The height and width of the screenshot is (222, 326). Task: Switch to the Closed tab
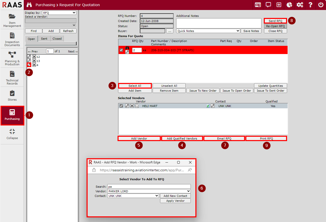tap(57, 39)
